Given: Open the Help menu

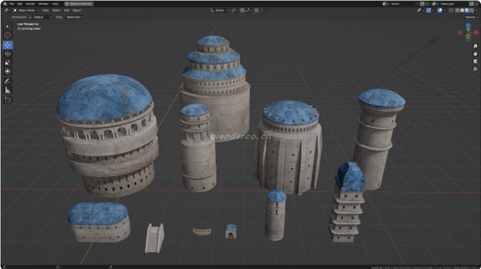Looking at the screenshot, I should point(55,4).
